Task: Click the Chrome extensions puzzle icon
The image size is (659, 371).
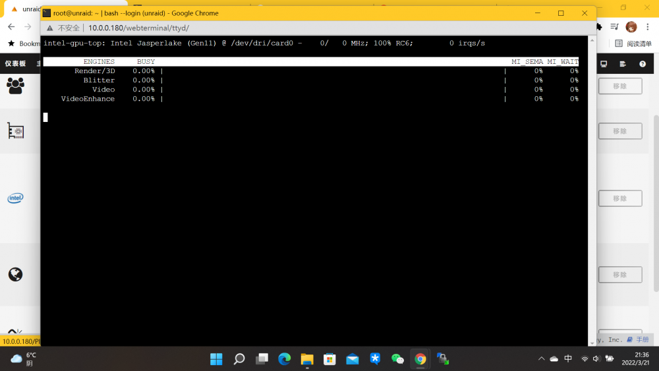Action: pos(599,27)
